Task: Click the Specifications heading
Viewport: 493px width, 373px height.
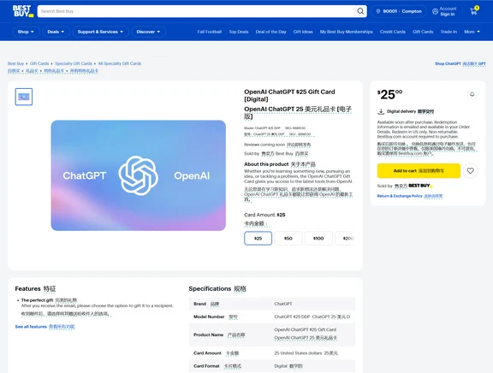Action: tap(210, 288)
